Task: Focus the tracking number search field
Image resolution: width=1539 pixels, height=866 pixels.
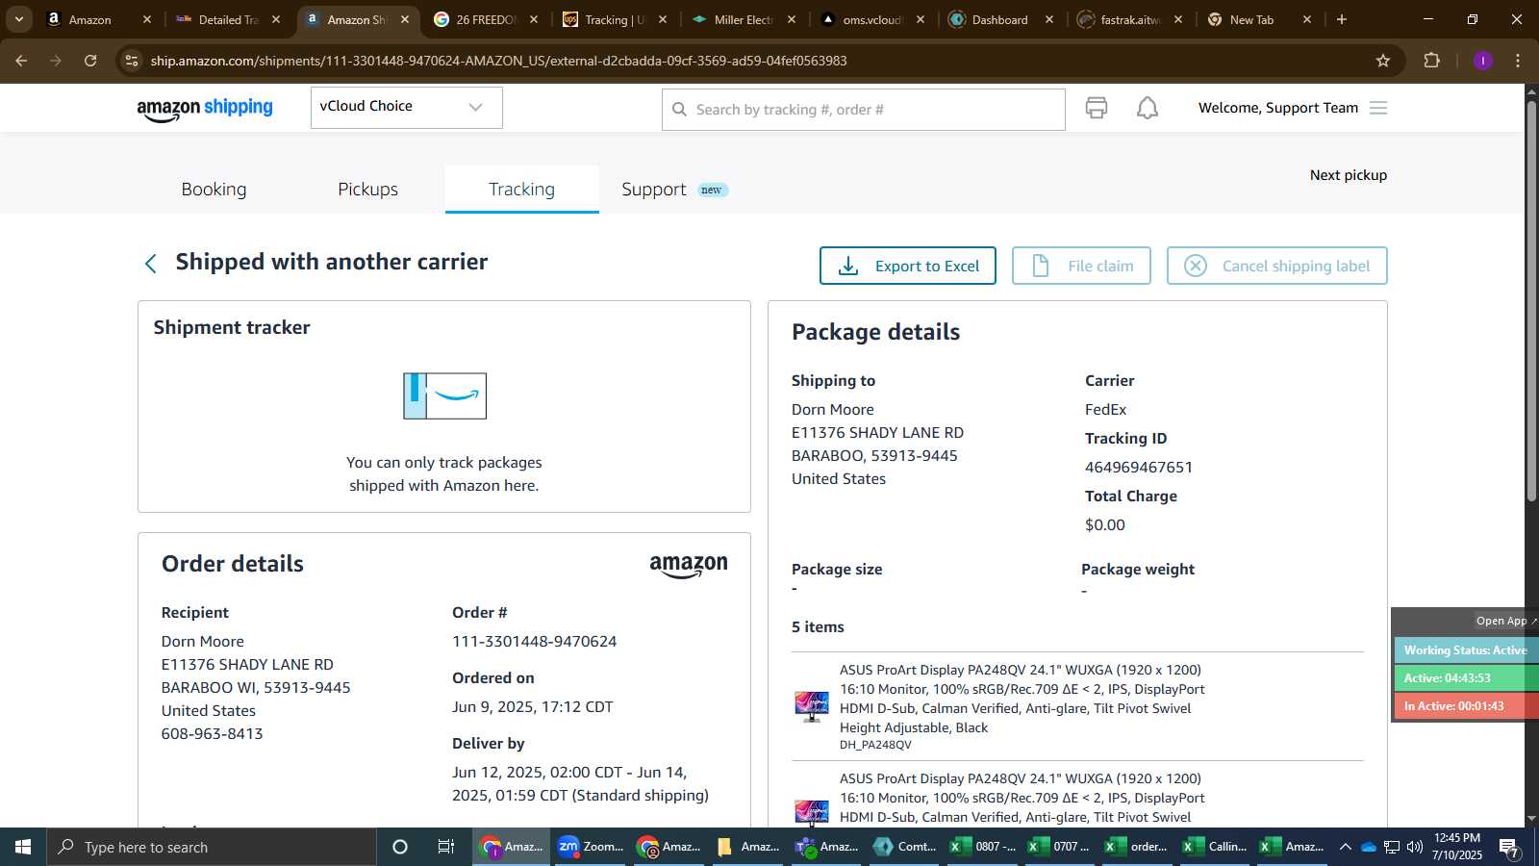Action: tap(863, 110)
